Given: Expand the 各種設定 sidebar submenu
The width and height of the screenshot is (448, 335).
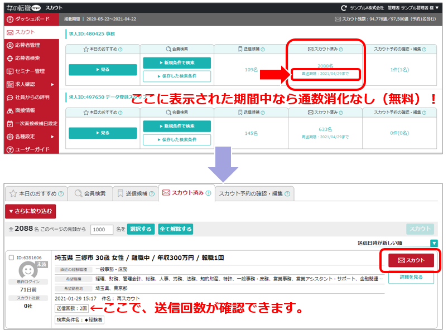Looking at the screenshot, I should 52,137.
